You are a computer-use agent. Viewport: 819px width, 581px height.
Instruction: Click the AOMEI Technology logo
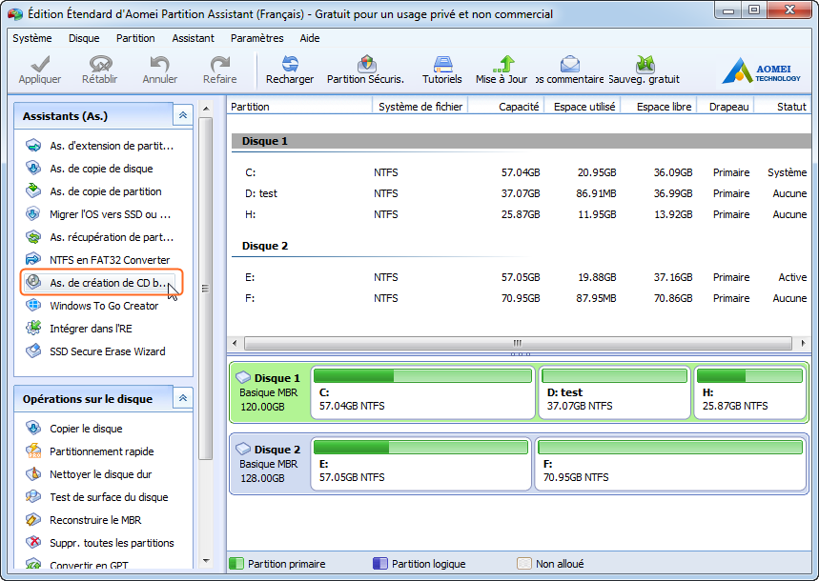coord(761,71)
